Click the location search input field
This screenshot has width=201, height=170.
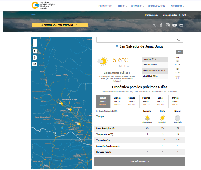click(135, 40)
